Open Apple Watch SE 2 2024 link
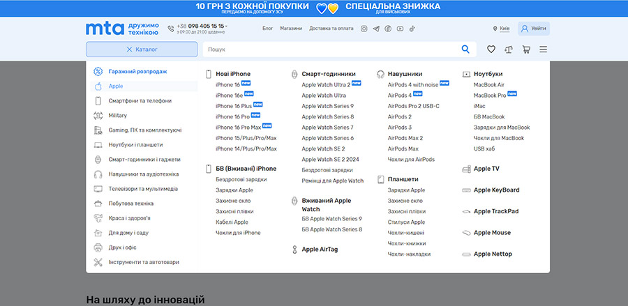 click(331, 160)
